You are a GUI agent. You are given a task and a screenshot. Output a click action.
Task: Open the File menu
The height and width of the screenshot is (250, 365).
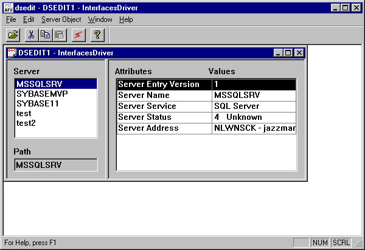point(11,19)
